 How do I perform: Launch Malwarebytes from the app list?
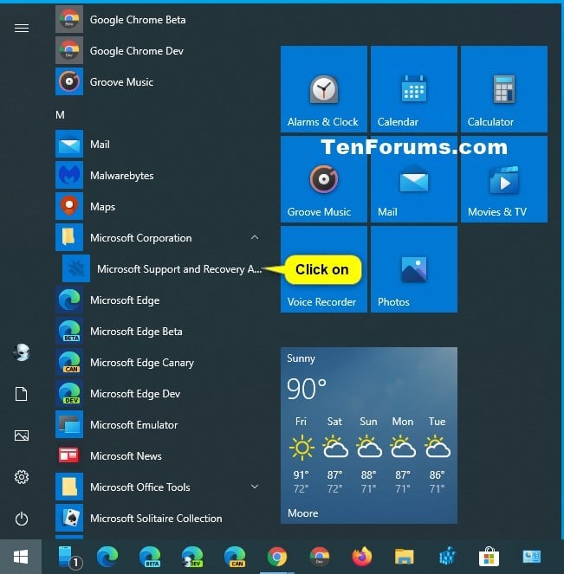[159, 175]
